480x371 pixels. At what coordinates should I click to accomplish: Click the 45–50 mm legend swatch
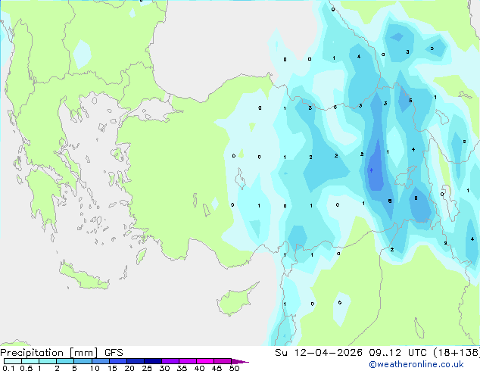coord(223,361)
